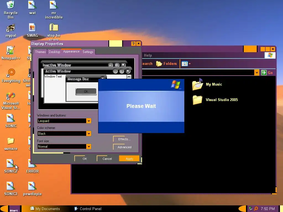Expand the Color scheme dropdown

point(89,133)
